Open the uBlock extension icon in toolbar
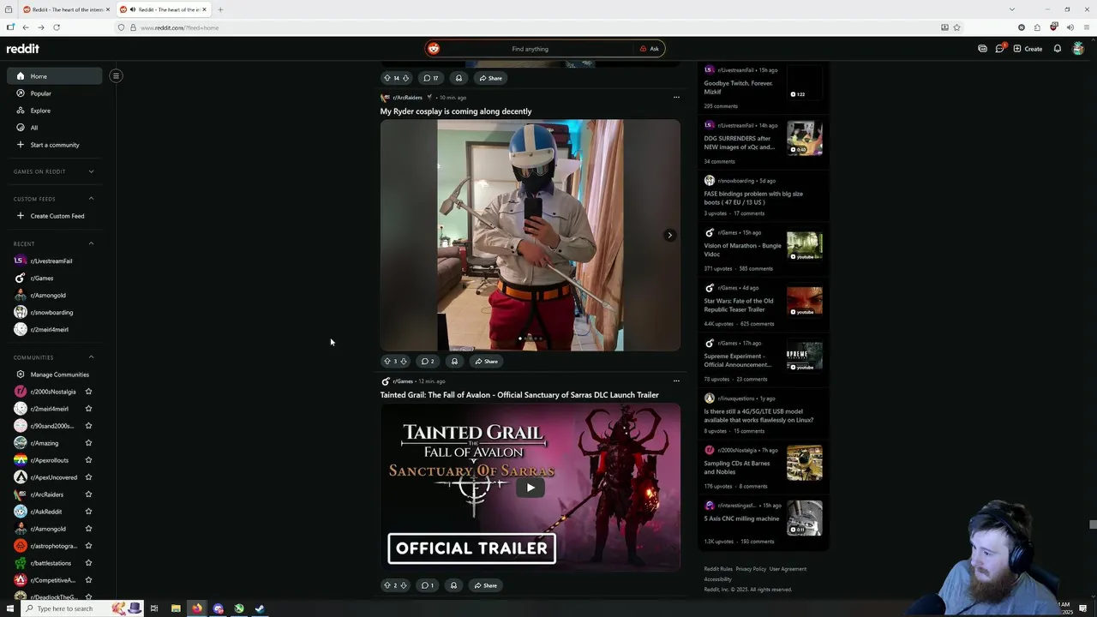Image resolution: width=1097 pixels, height=617 pixels. (x=1053, y=27)
